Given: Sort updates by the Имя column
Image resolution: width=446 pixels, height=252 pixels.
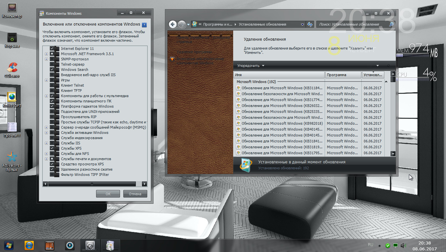Looking at the screenshot, I should [279, 75].
